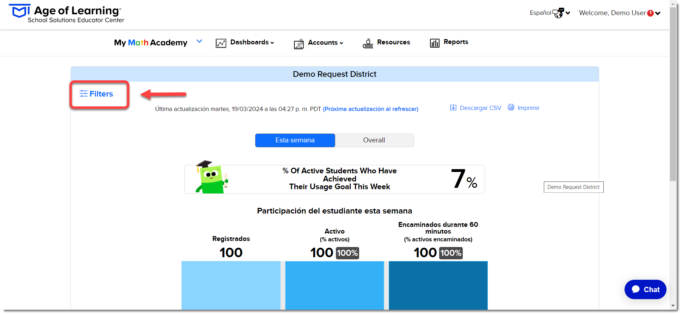Click the Encaminados 100% badge

[451, 253]
